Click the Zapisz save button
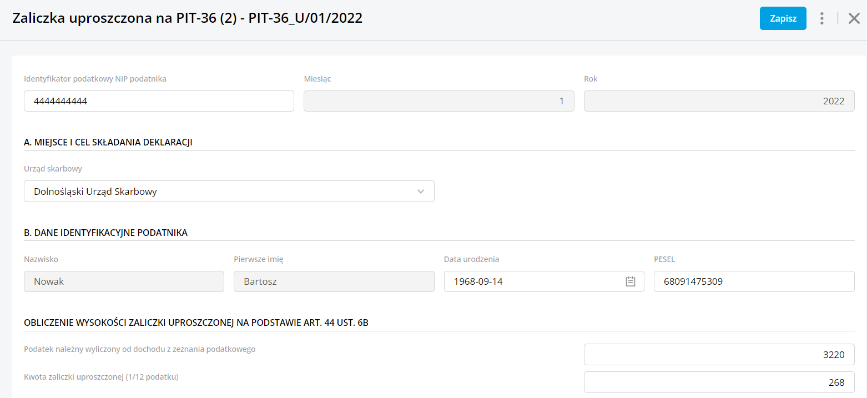 click(783, 18)
